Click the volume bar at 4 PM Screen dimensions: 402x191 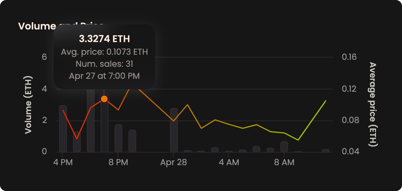tap(63, 129)
